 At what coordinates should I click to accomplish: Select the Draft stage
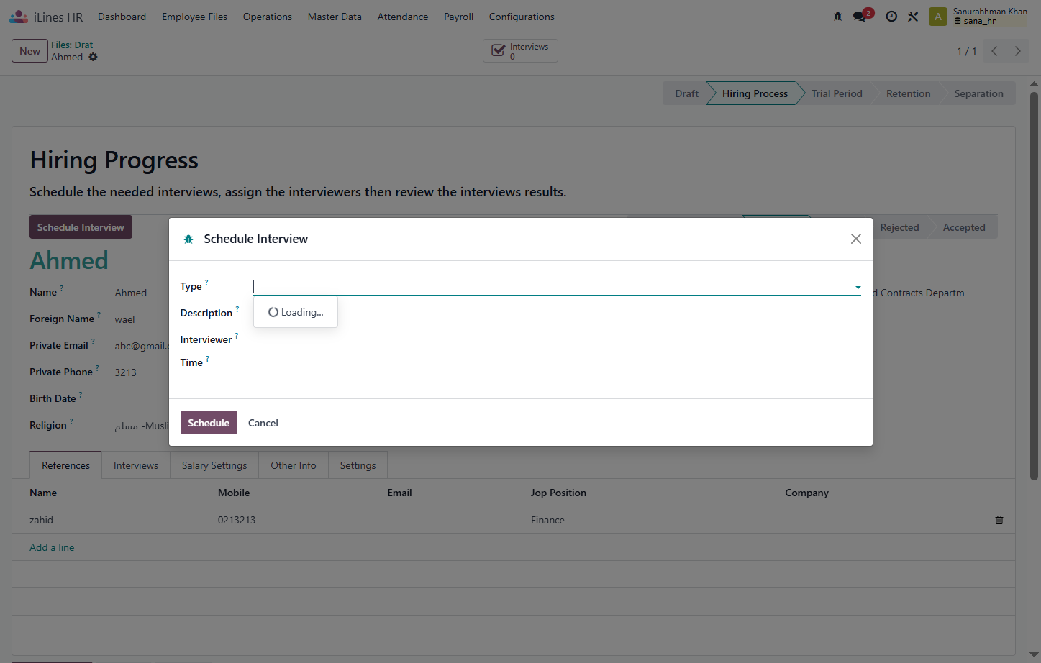pyautogui.click(x=686, y=93)
